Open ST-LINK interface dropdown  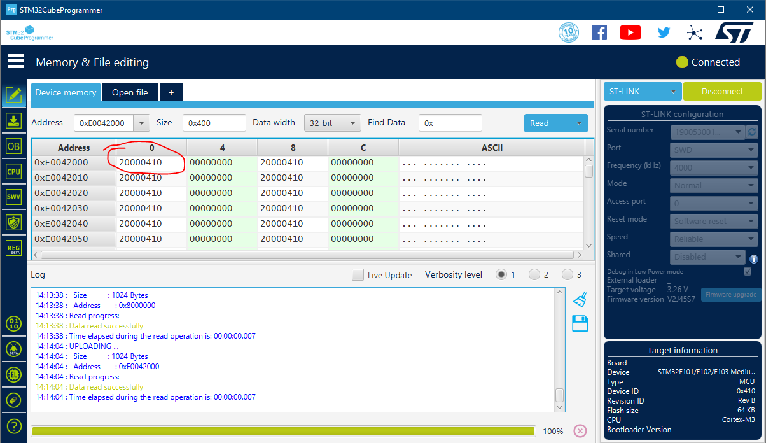coord(642,92)
